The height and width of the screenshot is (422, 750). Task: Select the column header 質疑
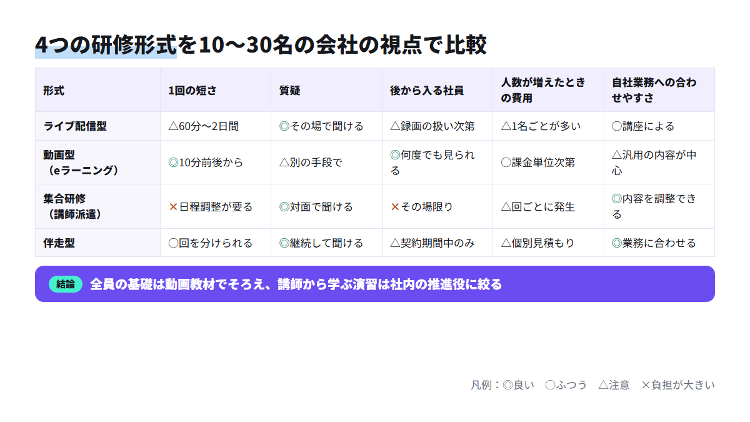(326, 90)
